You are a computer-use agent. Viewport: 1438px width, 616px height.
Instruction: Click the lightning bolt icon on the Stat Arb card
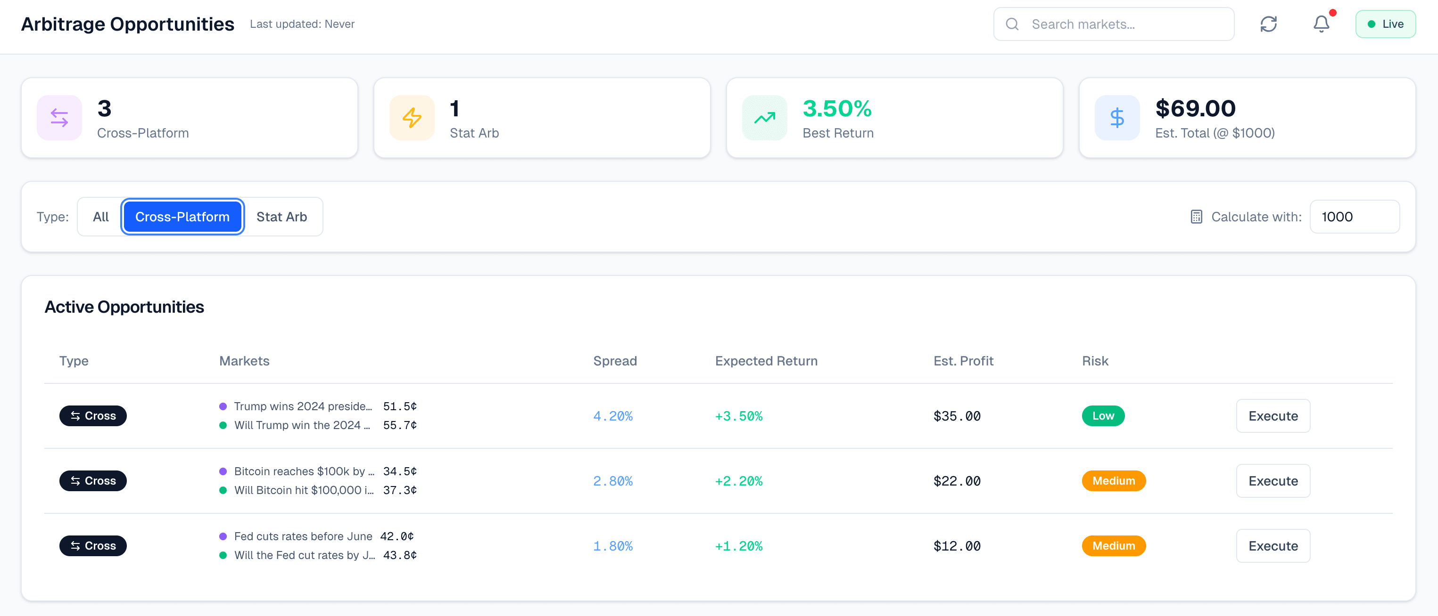412,117
